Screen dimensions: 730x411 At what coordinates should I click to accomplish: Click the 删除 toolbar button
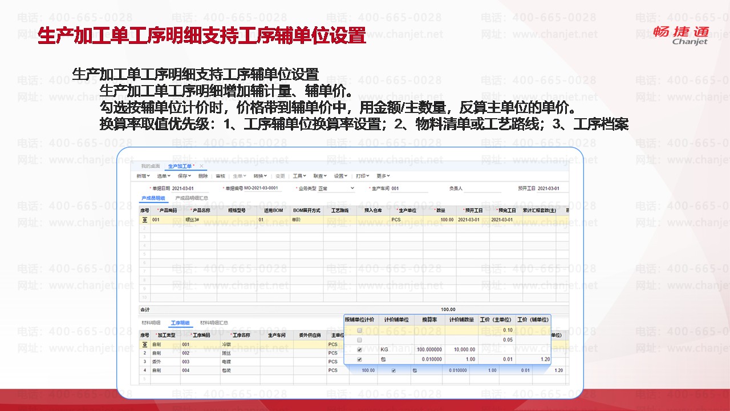click(x=203, y=176)
